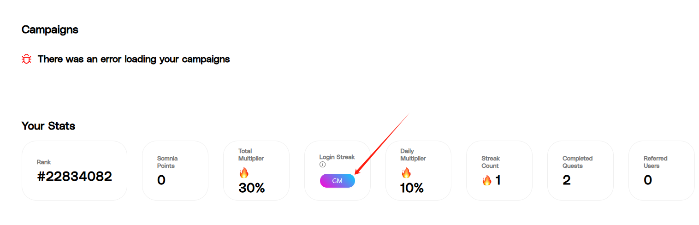Click the info icon under Login Streak
The height and width of the screenshot is (225, 699).
pos(323,165)
